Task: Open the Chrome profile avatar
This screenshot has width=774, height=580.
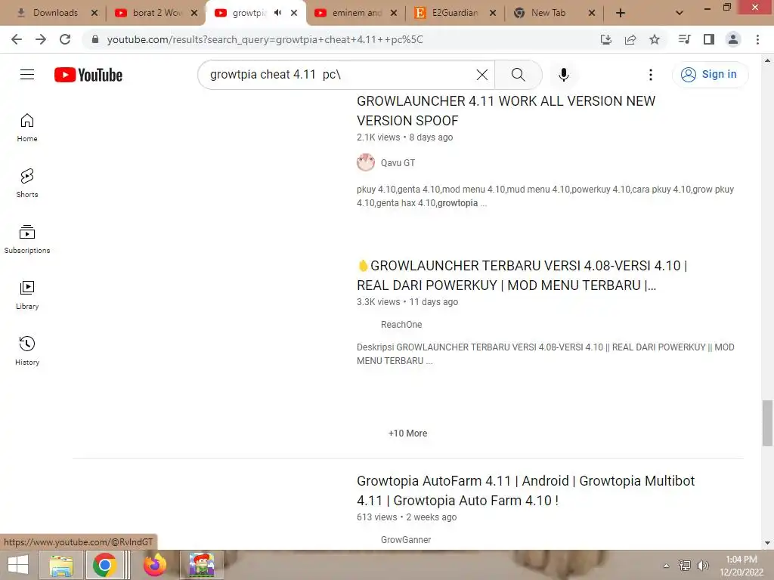Action: (x=733, y=39)
